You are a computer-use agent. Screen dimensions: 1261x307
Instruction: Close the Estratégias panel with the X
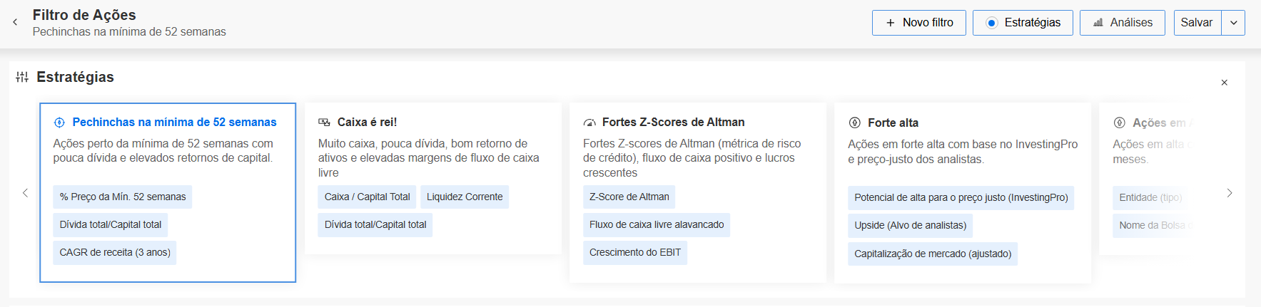point(1224,83)
